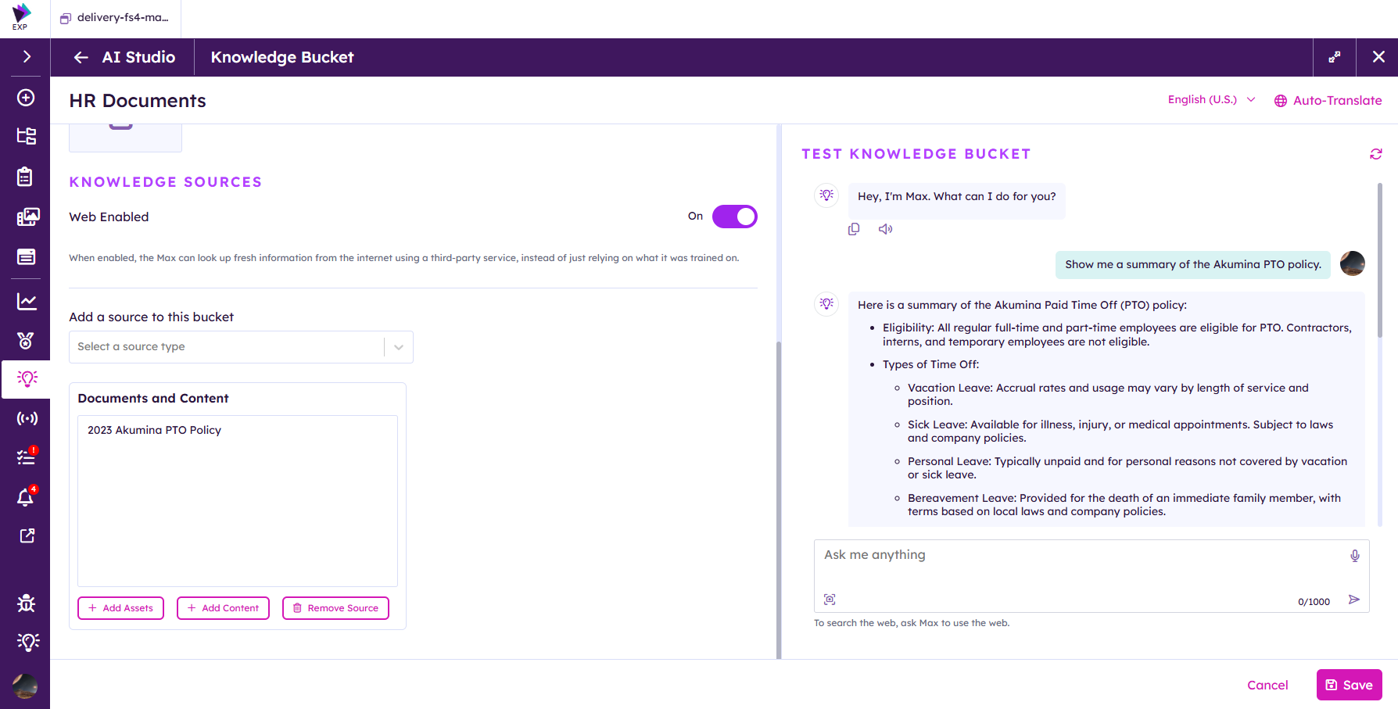Click the user message about Akumina PTO policy
This screenshot has width=1398, height=709.
click(x=1193, y=264)
